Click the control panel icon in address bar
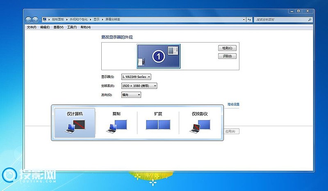Image resolution: width=328 pixels, height=191 pixels. (x=44, y=19)
